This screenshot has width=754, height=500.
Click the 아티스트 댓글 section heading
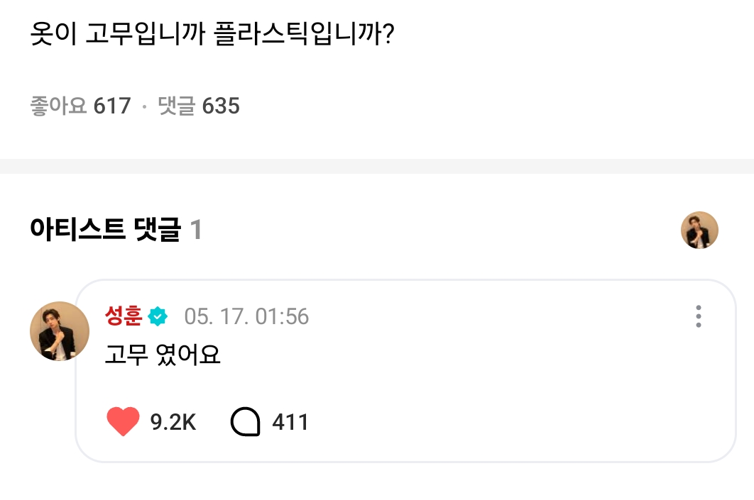(x=105, y=230)
